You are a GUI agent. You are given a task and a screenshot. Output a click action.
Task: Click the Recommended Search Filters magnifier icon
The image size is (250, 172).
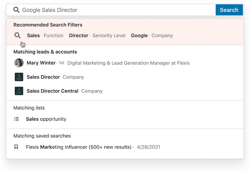click(x=17, y=35)
